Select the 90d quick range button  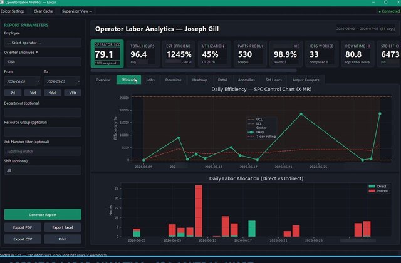pyautogui.click(x=53, y=93)
